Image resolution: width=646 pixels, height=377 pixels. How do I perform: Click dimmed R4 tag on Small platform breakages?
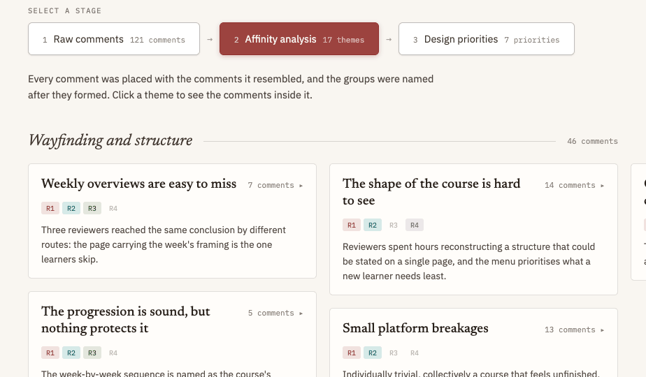pyautogui.click(x=415, y=353)
